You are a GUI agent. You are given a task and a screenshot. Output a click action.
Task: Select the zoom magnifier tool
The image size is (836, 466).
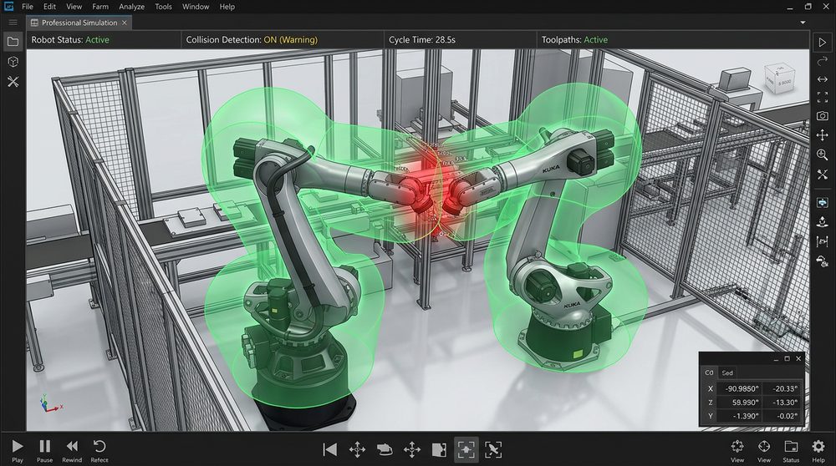pos(823,155)
